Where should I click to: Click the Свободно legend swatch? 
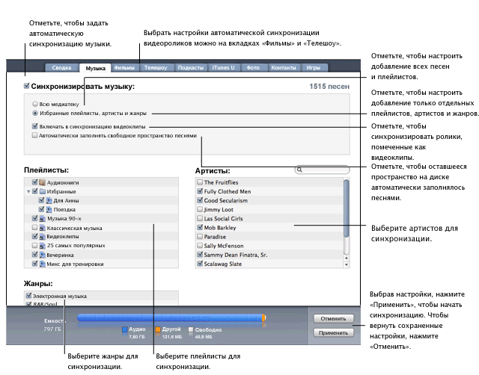[191, 329]
